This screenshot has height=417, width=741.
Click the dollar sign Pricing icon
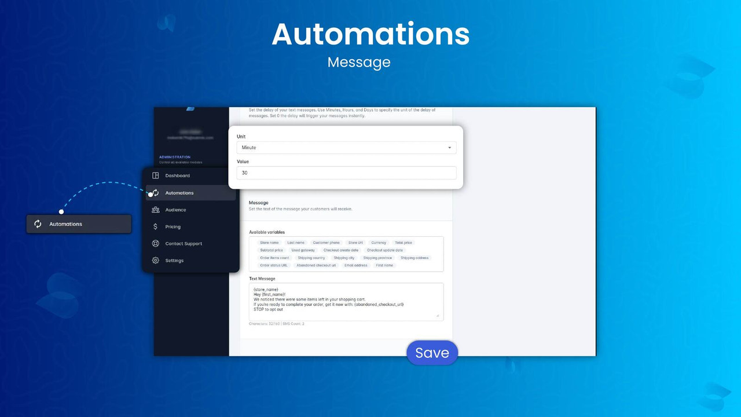[155, 226]
